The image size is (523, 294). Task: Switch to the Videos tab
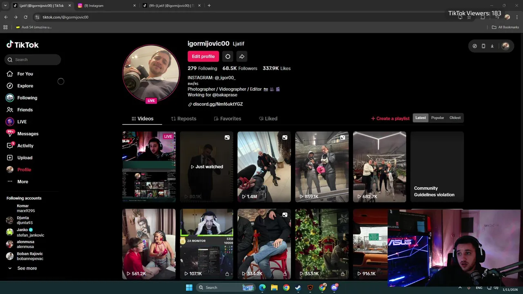pos(142,119)
